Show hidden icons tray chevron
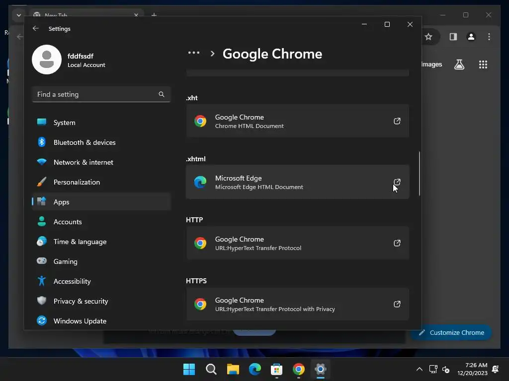This screenshot has width=509, height=381. coord(420,369)
